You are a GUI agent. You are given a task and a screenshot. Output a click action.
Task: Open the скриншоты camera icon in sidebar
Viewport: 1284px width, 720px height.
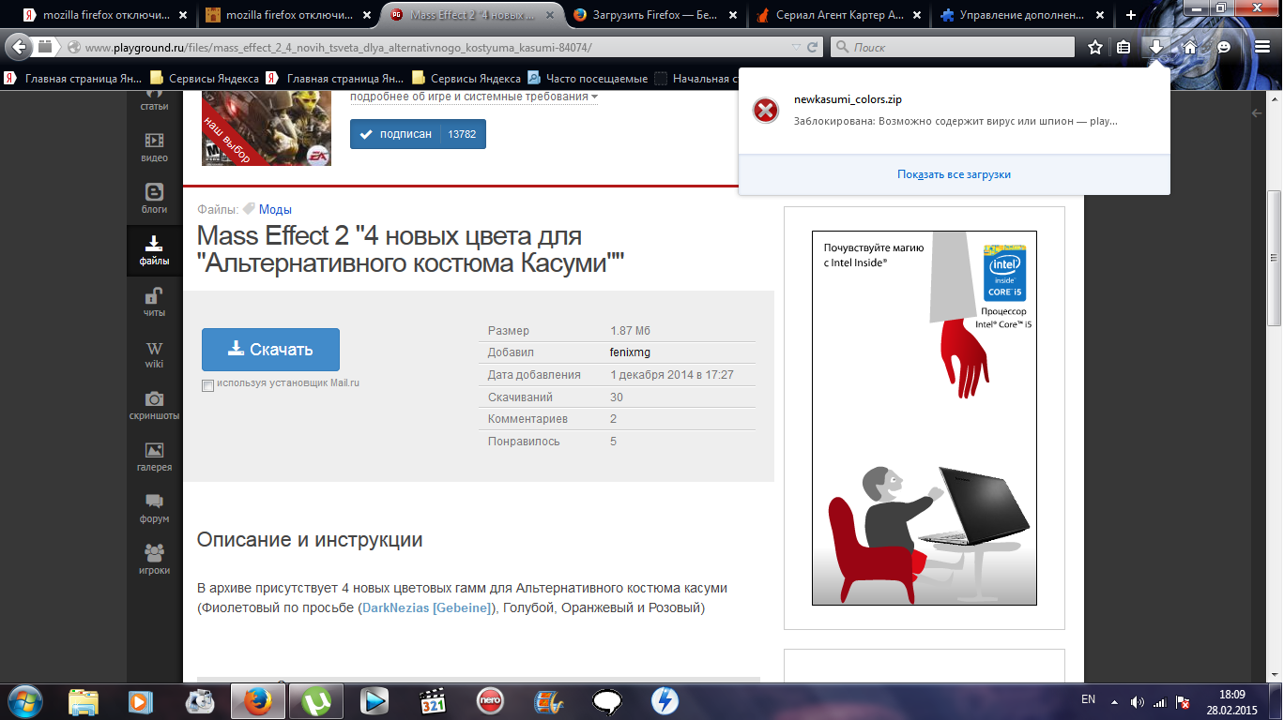click(x=154, y=405)
